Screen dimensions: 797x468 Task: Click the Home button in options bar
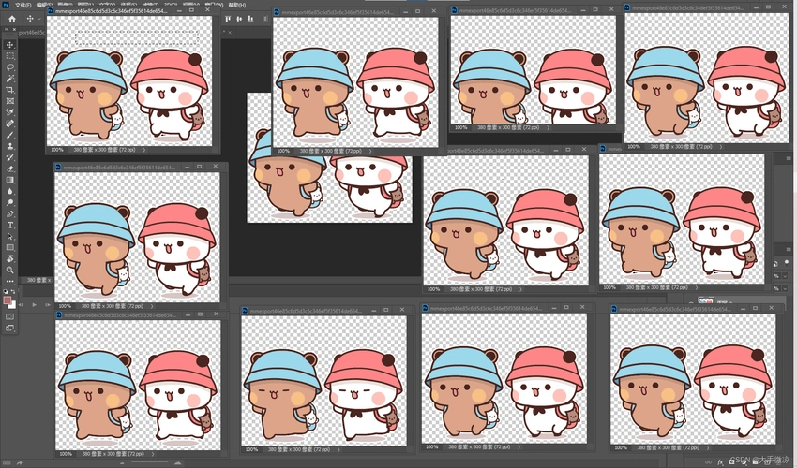click(10, 18)
